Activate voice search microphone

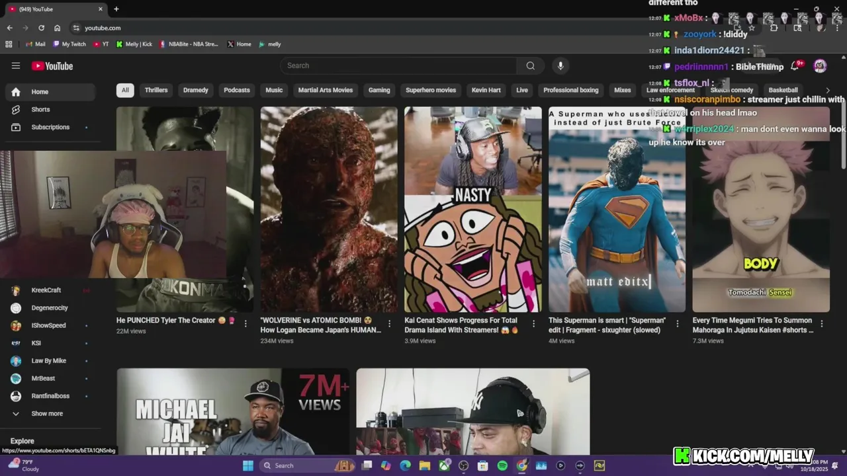pyautogui.click(x=560, y=65)
